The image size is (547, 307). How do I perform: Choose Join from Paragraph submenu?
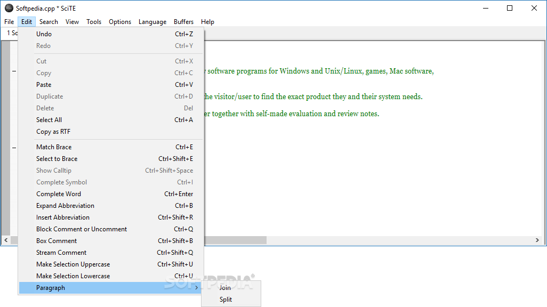[x=231, y=288]
